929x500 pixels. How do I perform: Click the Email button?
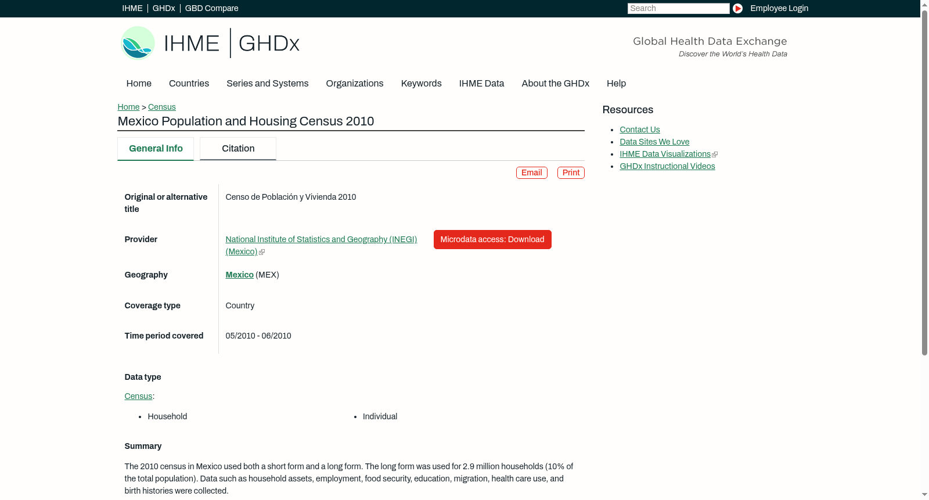(532, 172)
